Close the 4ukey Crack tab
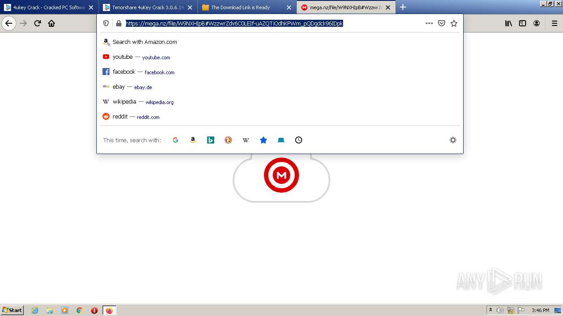The image size is (563, 316). click(91, 7)
